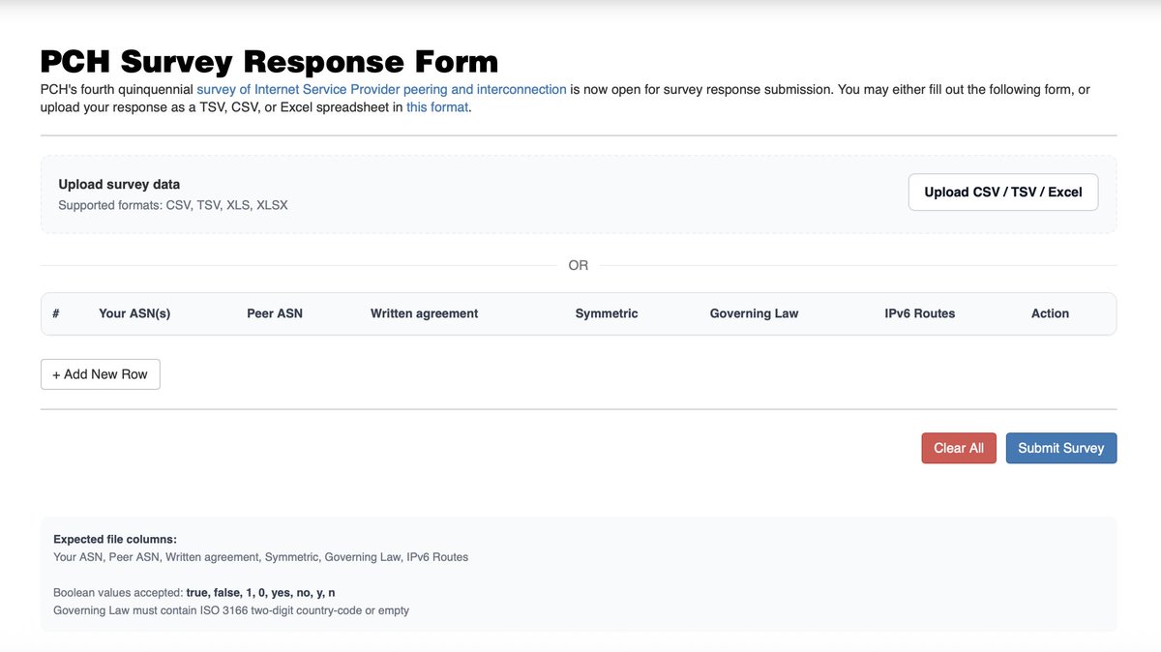The image size is (1161, 652).
Task: Click the 'Expected file columns:' label
Action: click(115, 540)
